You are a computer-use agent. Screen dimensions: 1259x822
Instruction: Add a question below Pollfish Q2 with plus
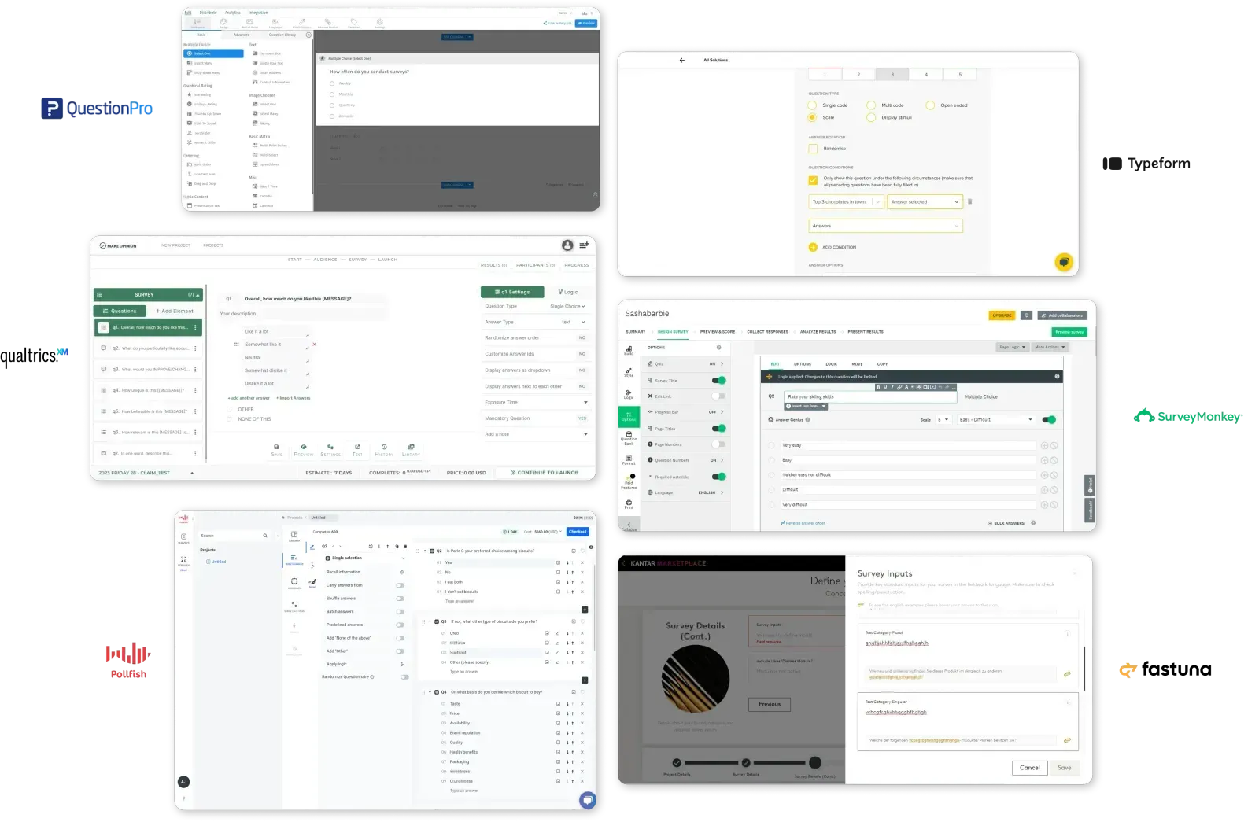coord(585,610)
